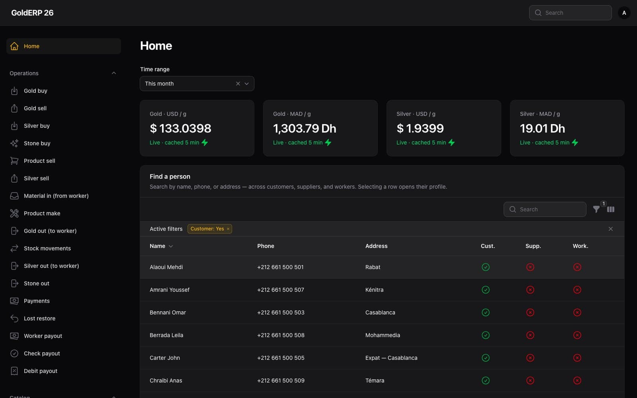This screenshot has height=398, width=637.
Task: Click the Gold USD per gram card
Action: 197,128
